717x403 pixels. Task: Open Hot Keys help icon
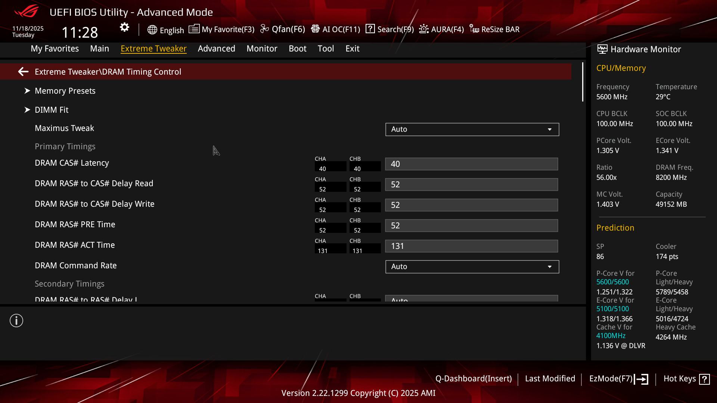point(704,379)
